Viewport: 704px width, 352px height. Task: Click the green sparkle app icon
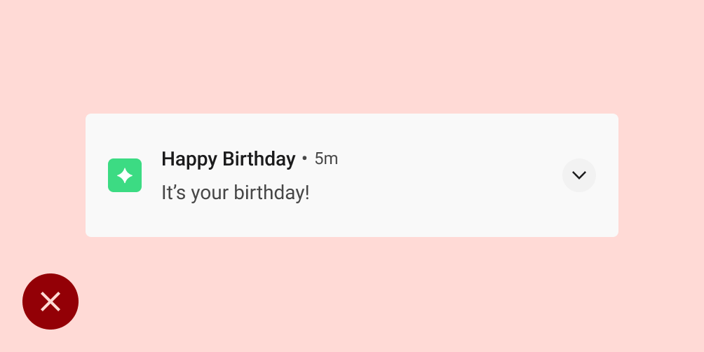[x=125, y=175]
